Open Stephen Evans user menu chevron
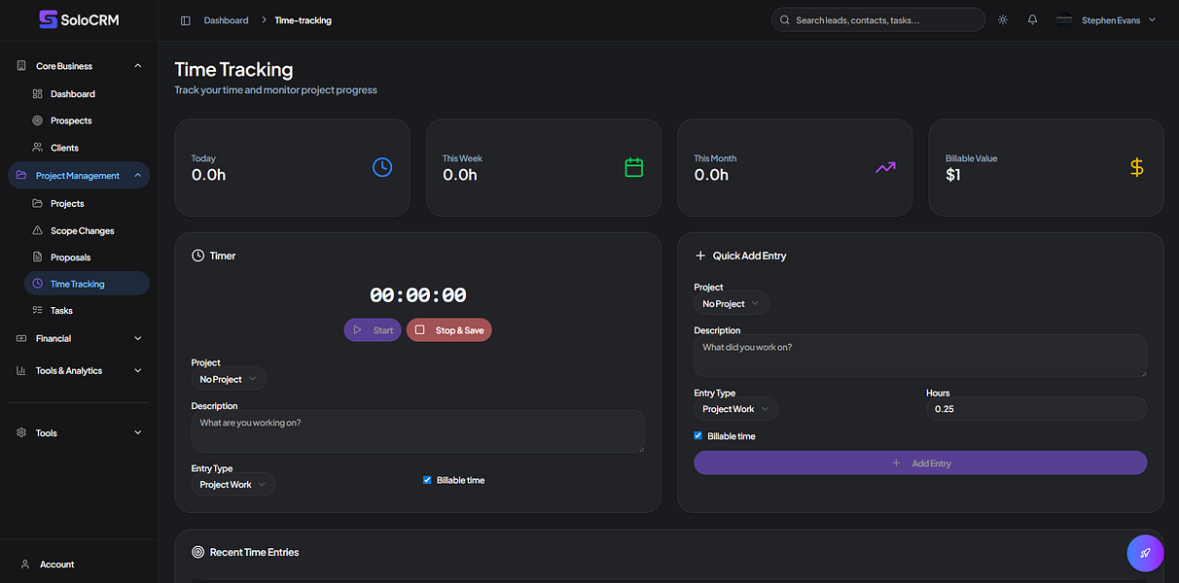 (1153, 19)
